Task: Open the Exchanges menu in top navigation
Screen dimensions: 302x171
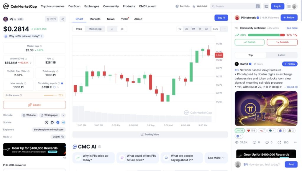Action: pos(92,6)
